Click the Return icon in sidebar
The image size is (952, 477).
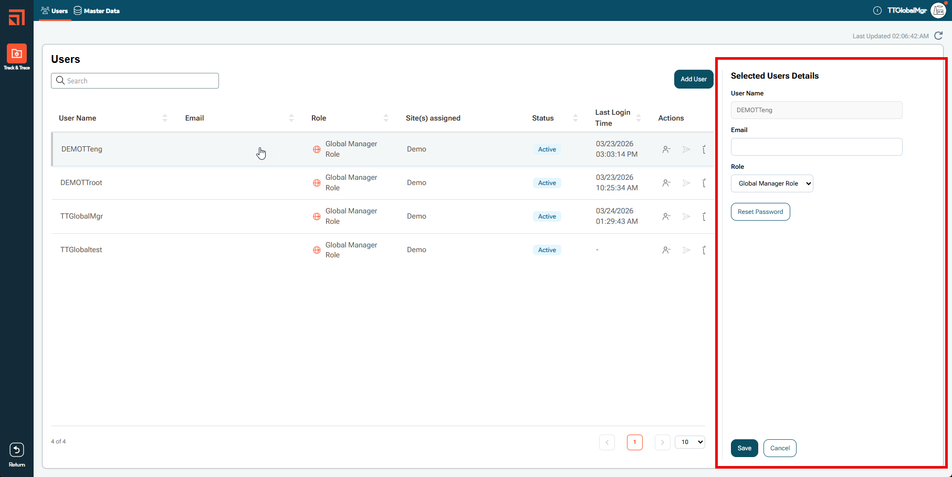tap(17, 450)
